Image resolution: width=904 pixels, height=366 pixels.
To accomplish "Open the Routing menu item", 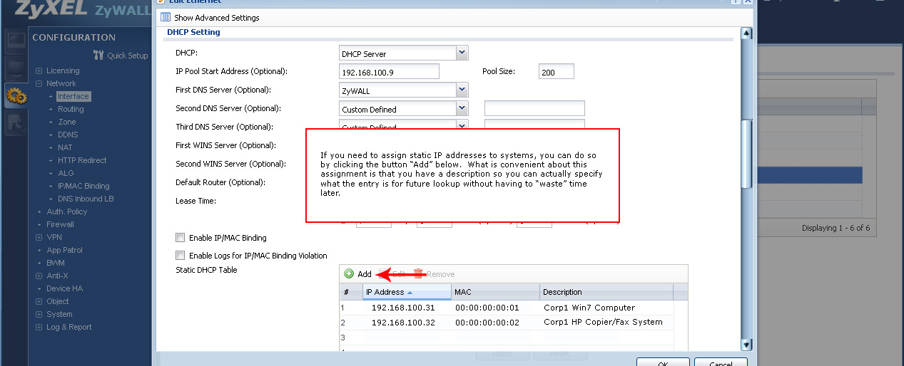I will (71, 109).
